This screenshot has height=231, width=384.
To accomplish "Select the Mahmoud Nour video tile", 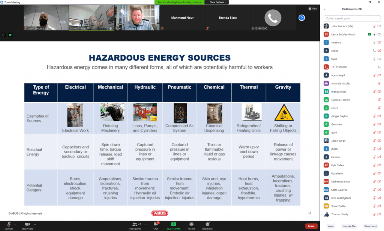I will point(183,18).
